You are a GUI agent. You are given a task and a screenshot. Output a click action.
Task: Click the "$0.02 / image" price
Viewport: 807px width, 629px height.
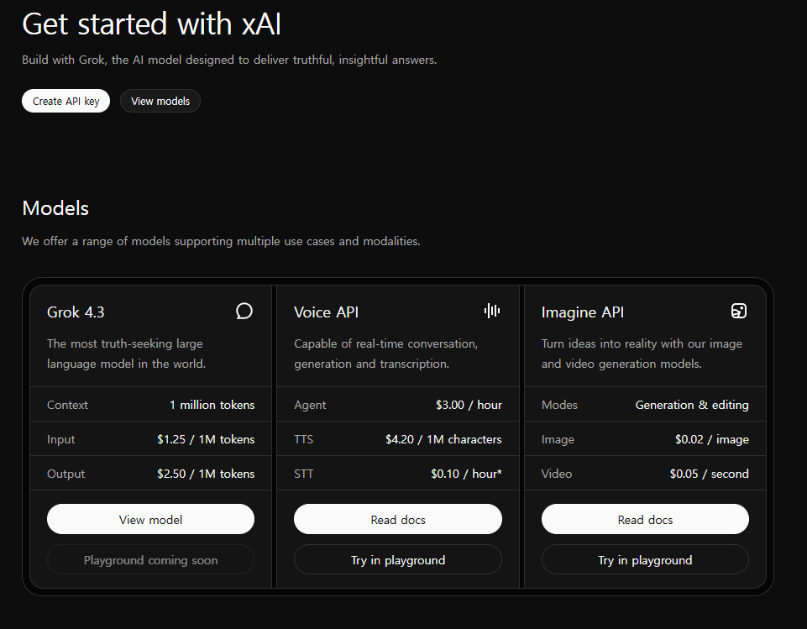point(712,439)
